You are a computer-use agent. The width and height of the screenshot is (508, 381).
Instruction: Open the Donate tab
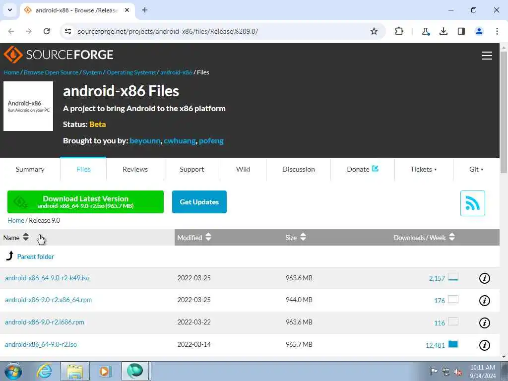point(363,169)
